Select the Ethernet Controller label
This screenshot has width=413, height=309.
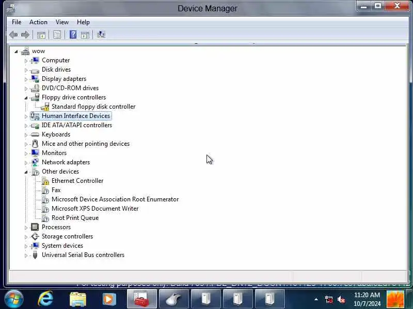[x=77, y=181]
